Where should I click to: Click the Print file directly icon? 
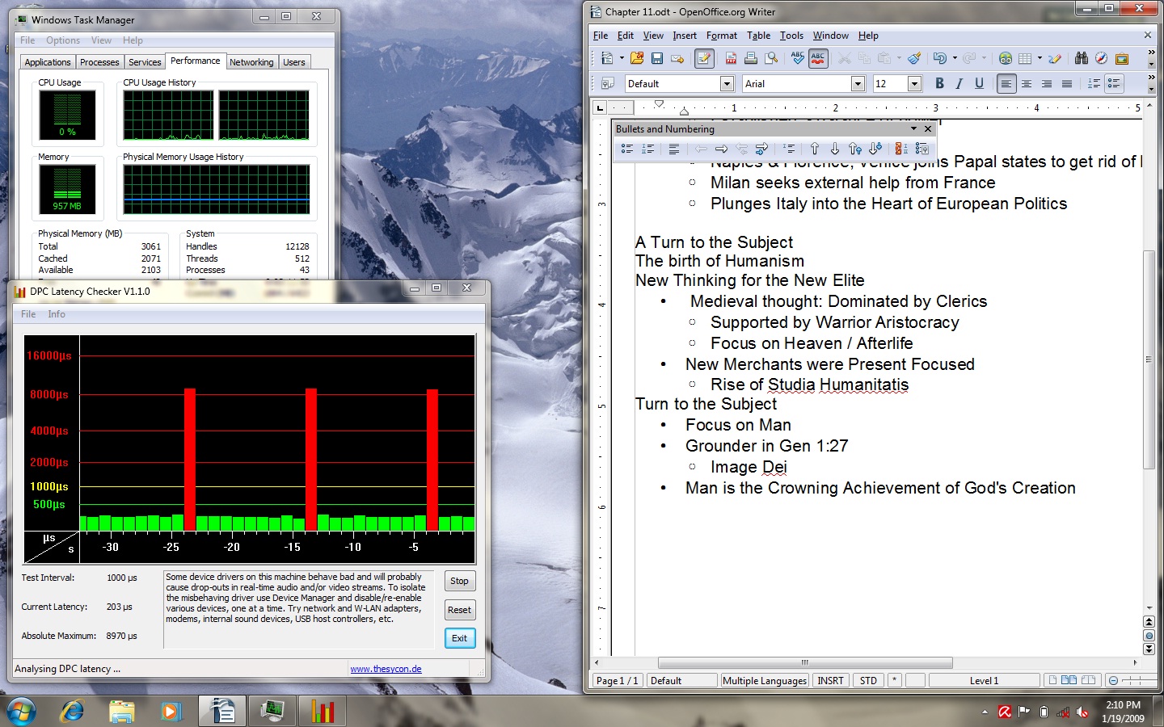[x=751, y=58]
